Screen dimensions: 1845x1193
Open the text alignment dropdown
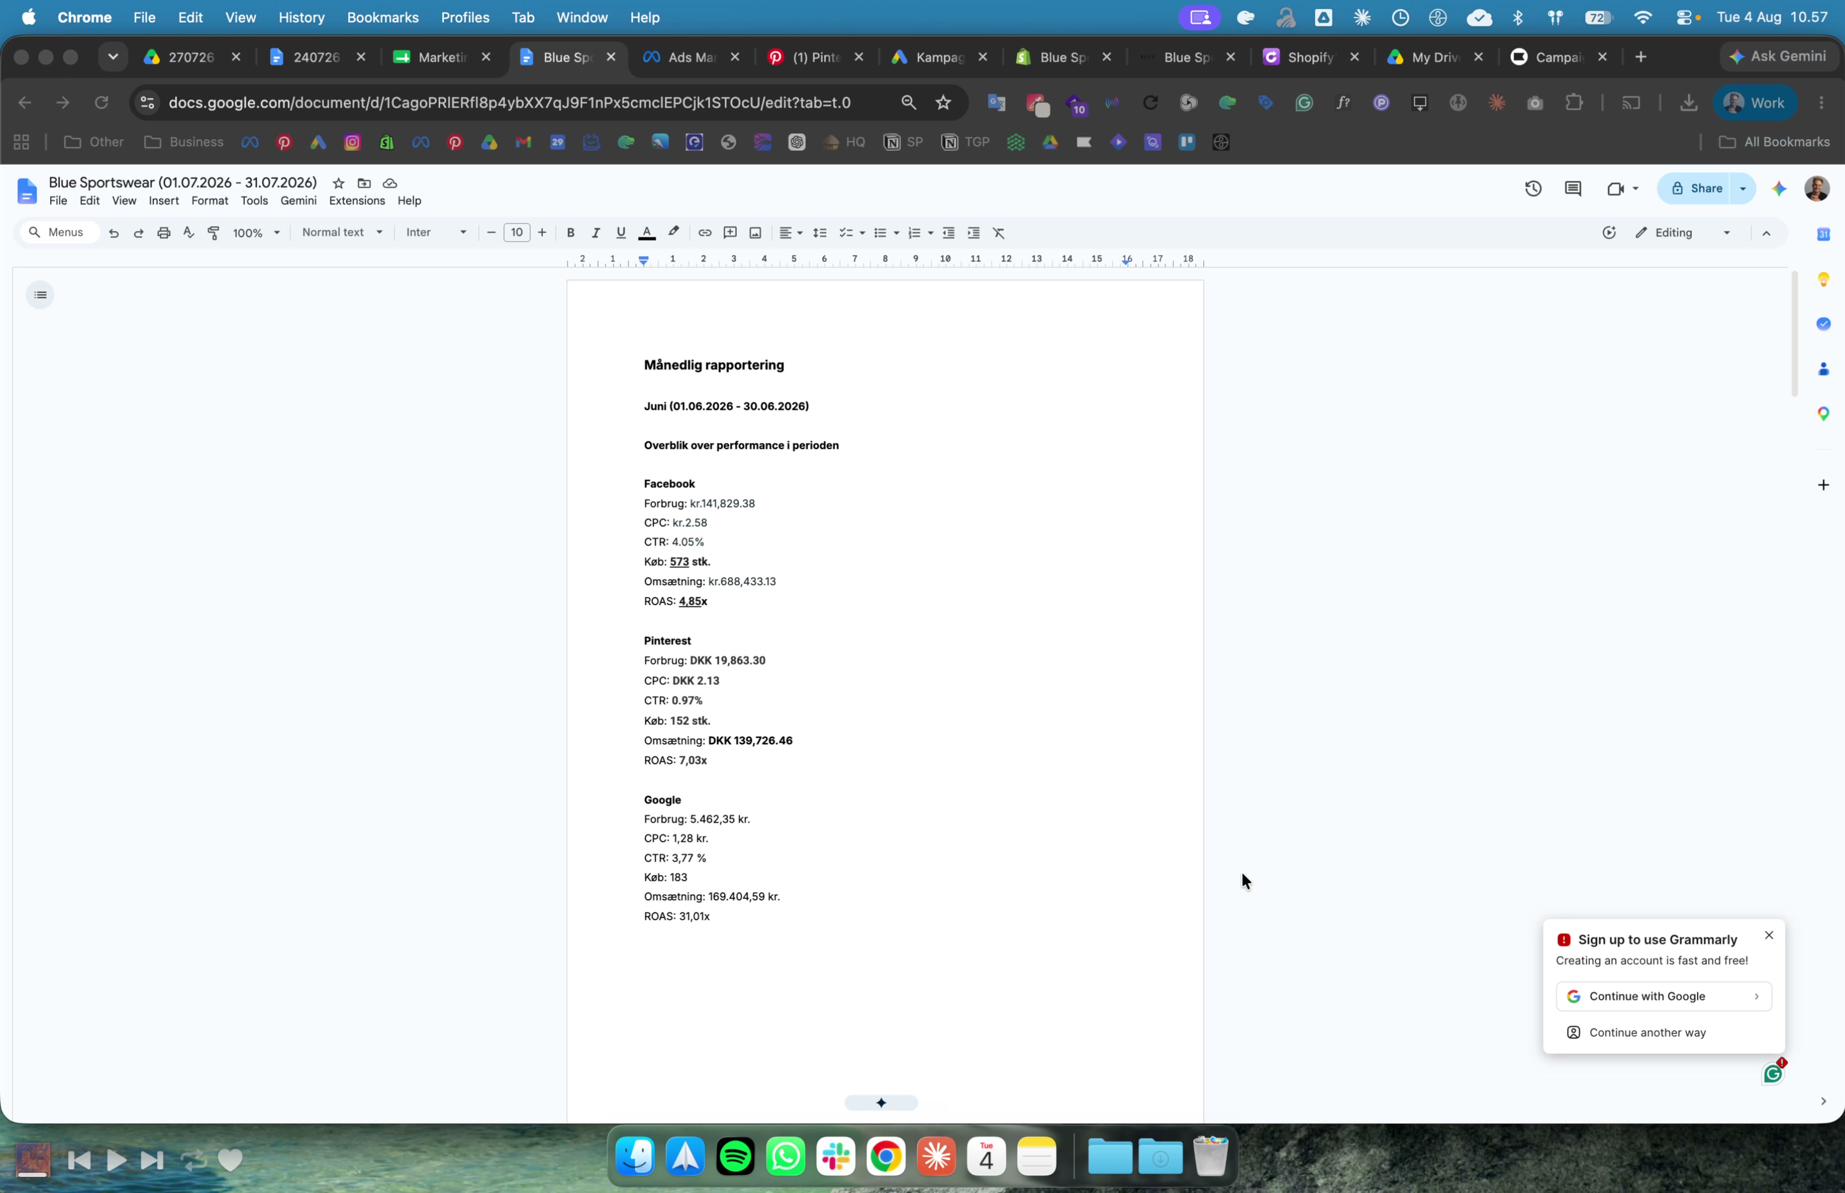click(x=790, y=233)
